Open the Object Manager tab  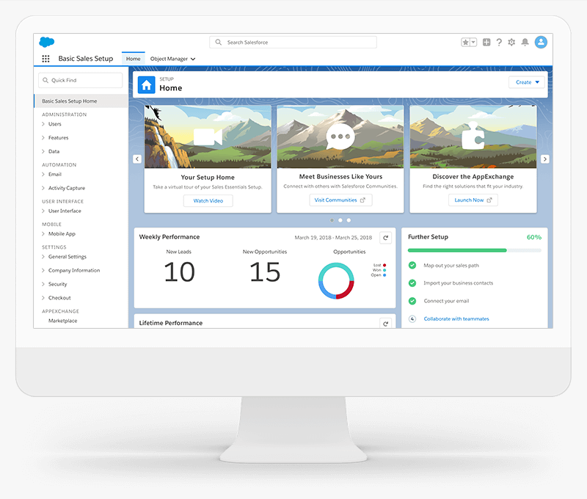point(169,59)
